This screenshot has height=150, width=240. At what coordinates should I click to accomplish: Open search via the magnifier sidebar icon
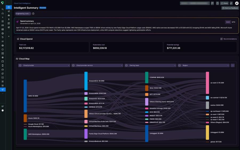[x=3, y=9]
